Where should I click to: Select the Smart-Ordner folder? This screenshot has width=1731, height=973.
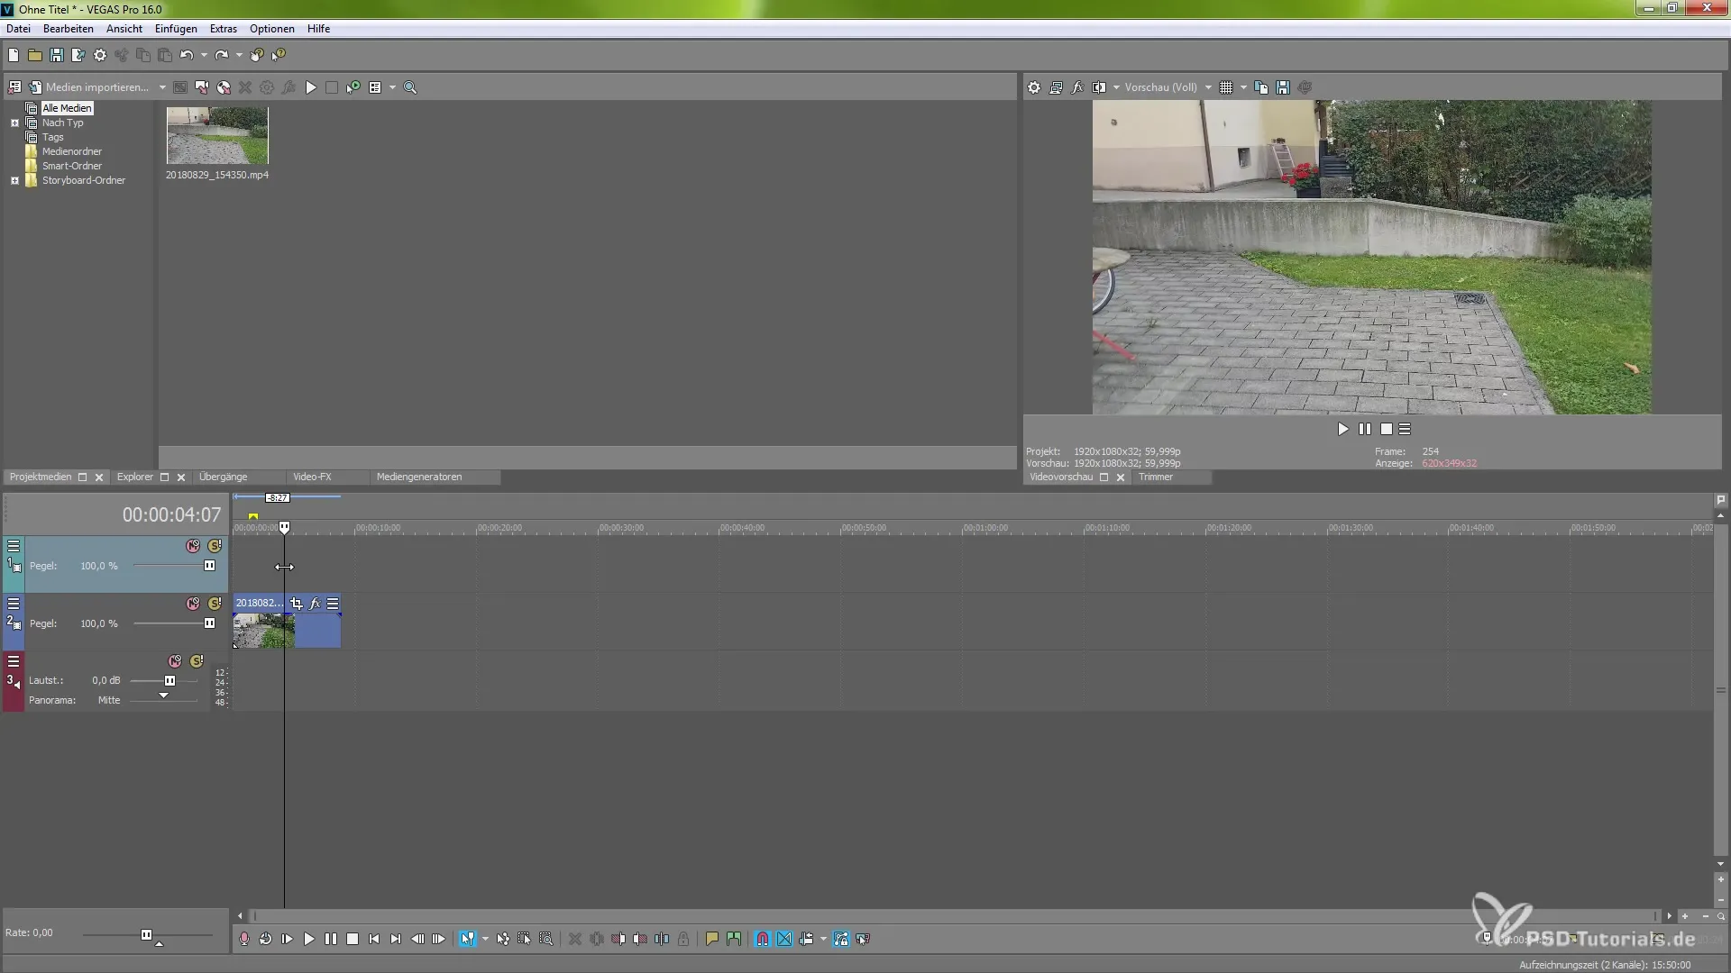(72, 166)
